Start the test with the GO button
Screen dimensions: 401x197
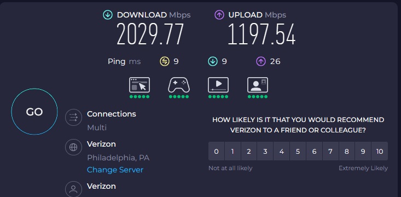coord(34,112)
